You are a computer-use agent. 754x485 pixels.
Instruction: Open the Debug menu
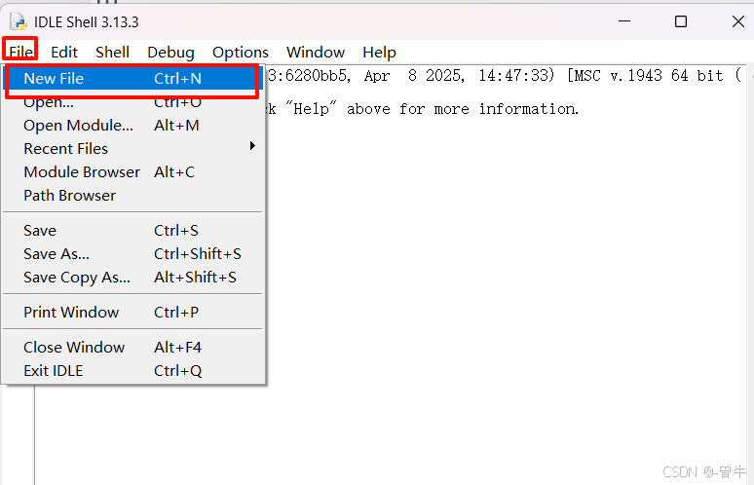point(170,53)
